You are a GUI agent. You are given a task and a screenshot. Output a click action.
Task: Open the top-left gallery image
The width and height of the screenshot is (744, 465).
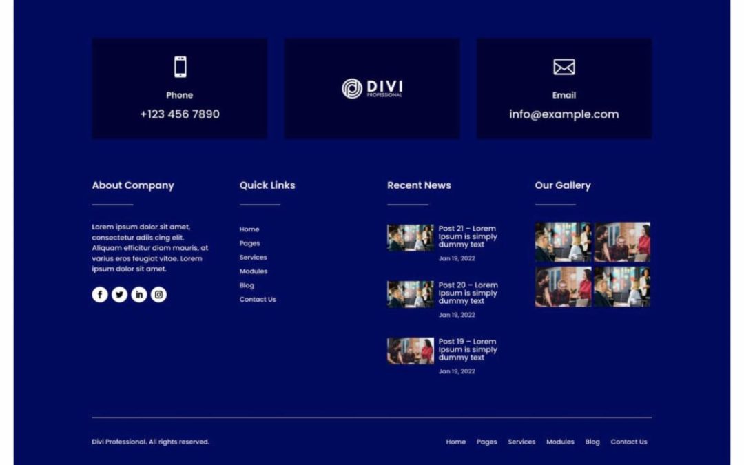pos(564,242)
